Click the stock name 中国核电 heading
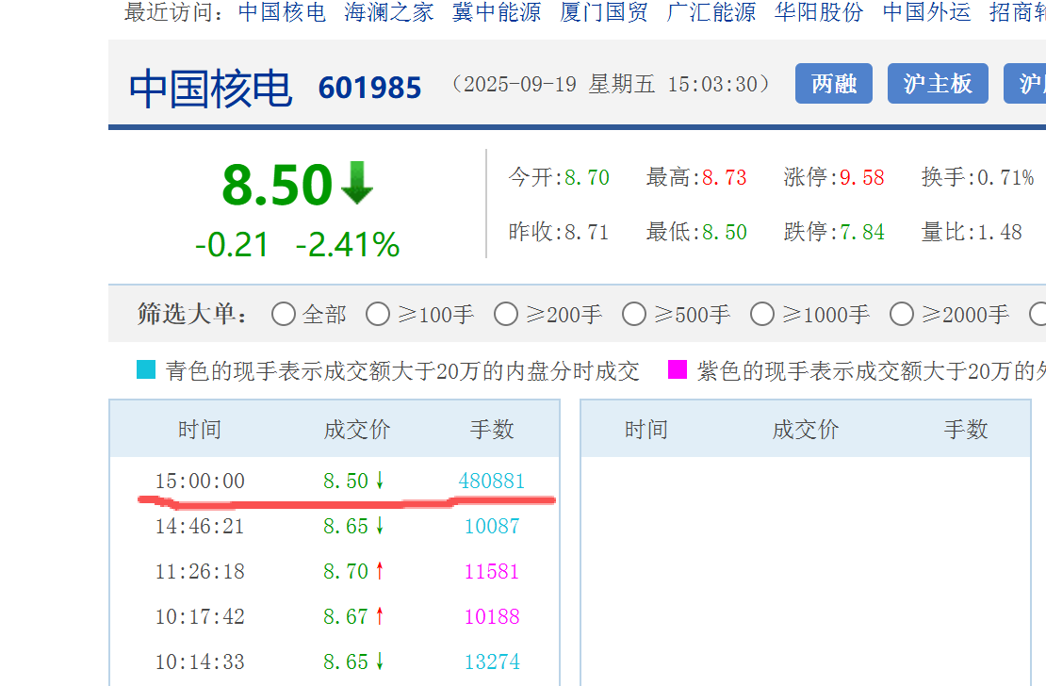The image size is (1046, 686). click(x=210, y=88)
